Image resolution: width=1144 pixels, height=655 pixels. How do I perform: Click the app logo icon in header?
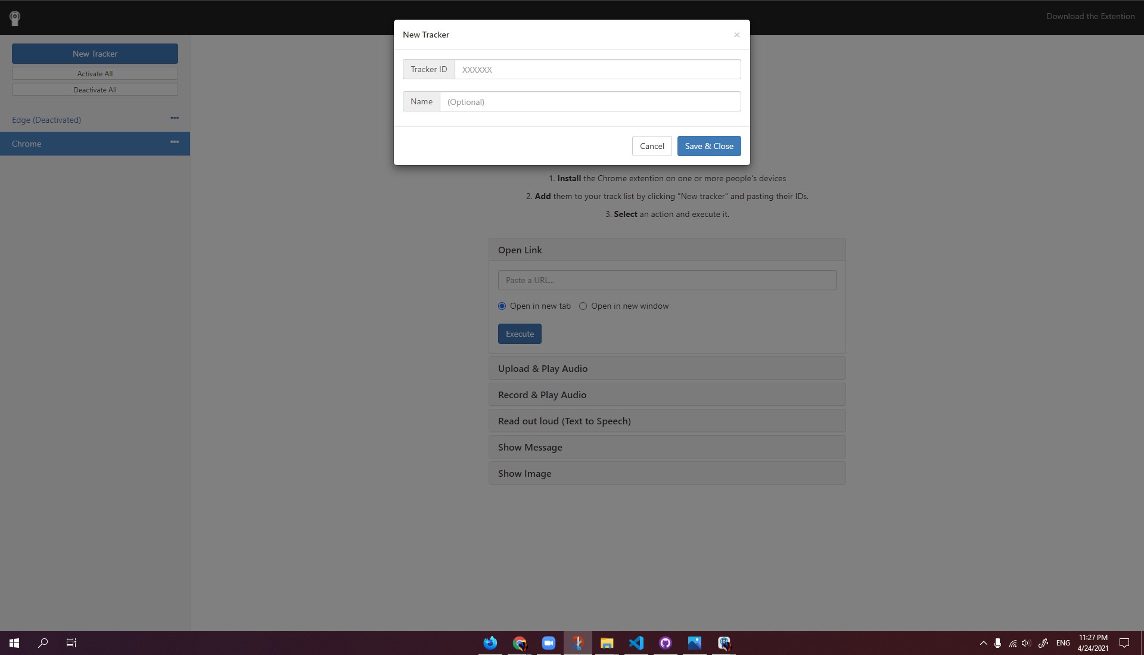point(15,18)
